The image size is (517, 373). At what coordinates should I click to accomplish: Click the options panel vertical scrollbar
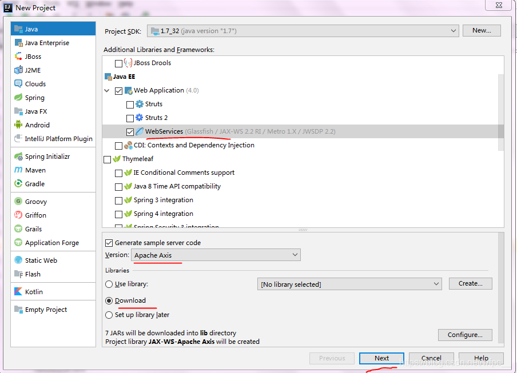tap(501, 288)
